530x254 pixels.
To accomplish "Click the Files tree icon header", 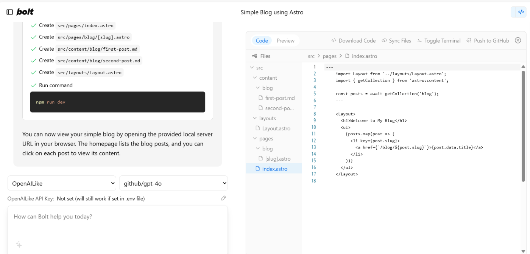I will [x=254, y=56].
